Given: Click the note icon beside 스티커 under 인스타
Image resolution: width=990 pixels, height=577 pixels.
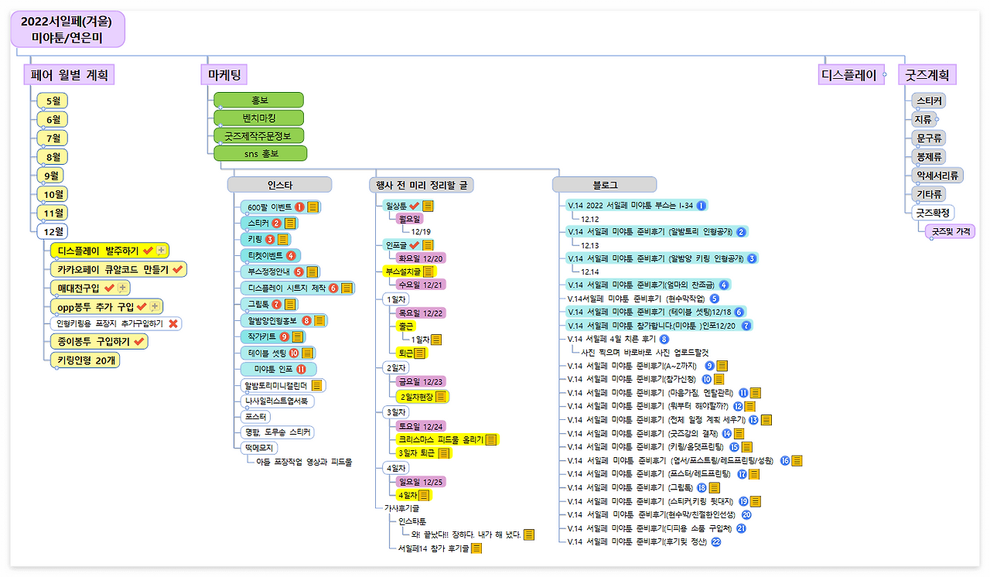Looking at the screenshot, I should click(290, 223).
